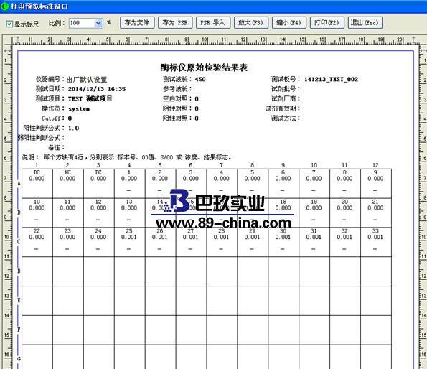Click the left margin marker on top ruler
427x369 pixels.
[x=18, y=39]
